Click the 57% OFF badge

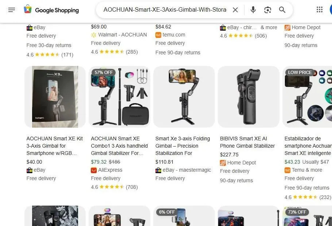(x=104, y=73)
